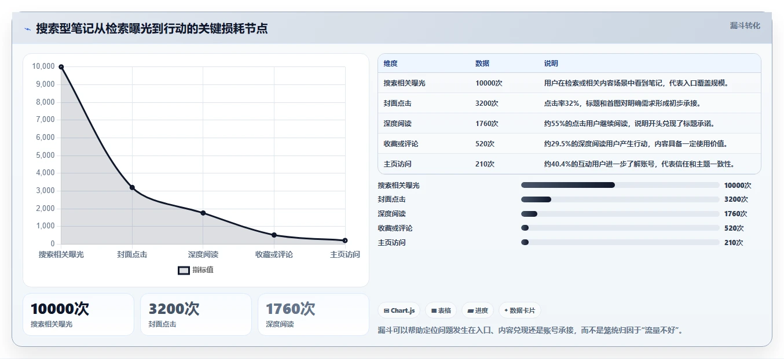Select the 数据卡片 chip

[x=519, y=310]
